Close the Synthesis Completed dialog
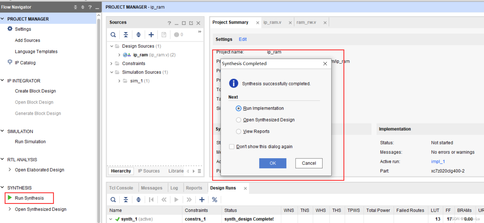 click(x=325, y=64)
